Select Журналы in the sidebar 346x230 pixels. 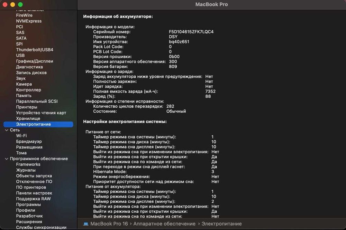26,170
